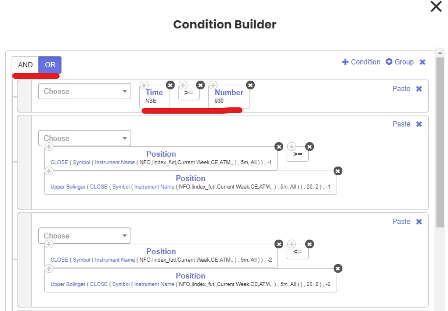This screenshot has height=311, width=448.
Task: Paste into the third condition row
Action: click(401, 221)
